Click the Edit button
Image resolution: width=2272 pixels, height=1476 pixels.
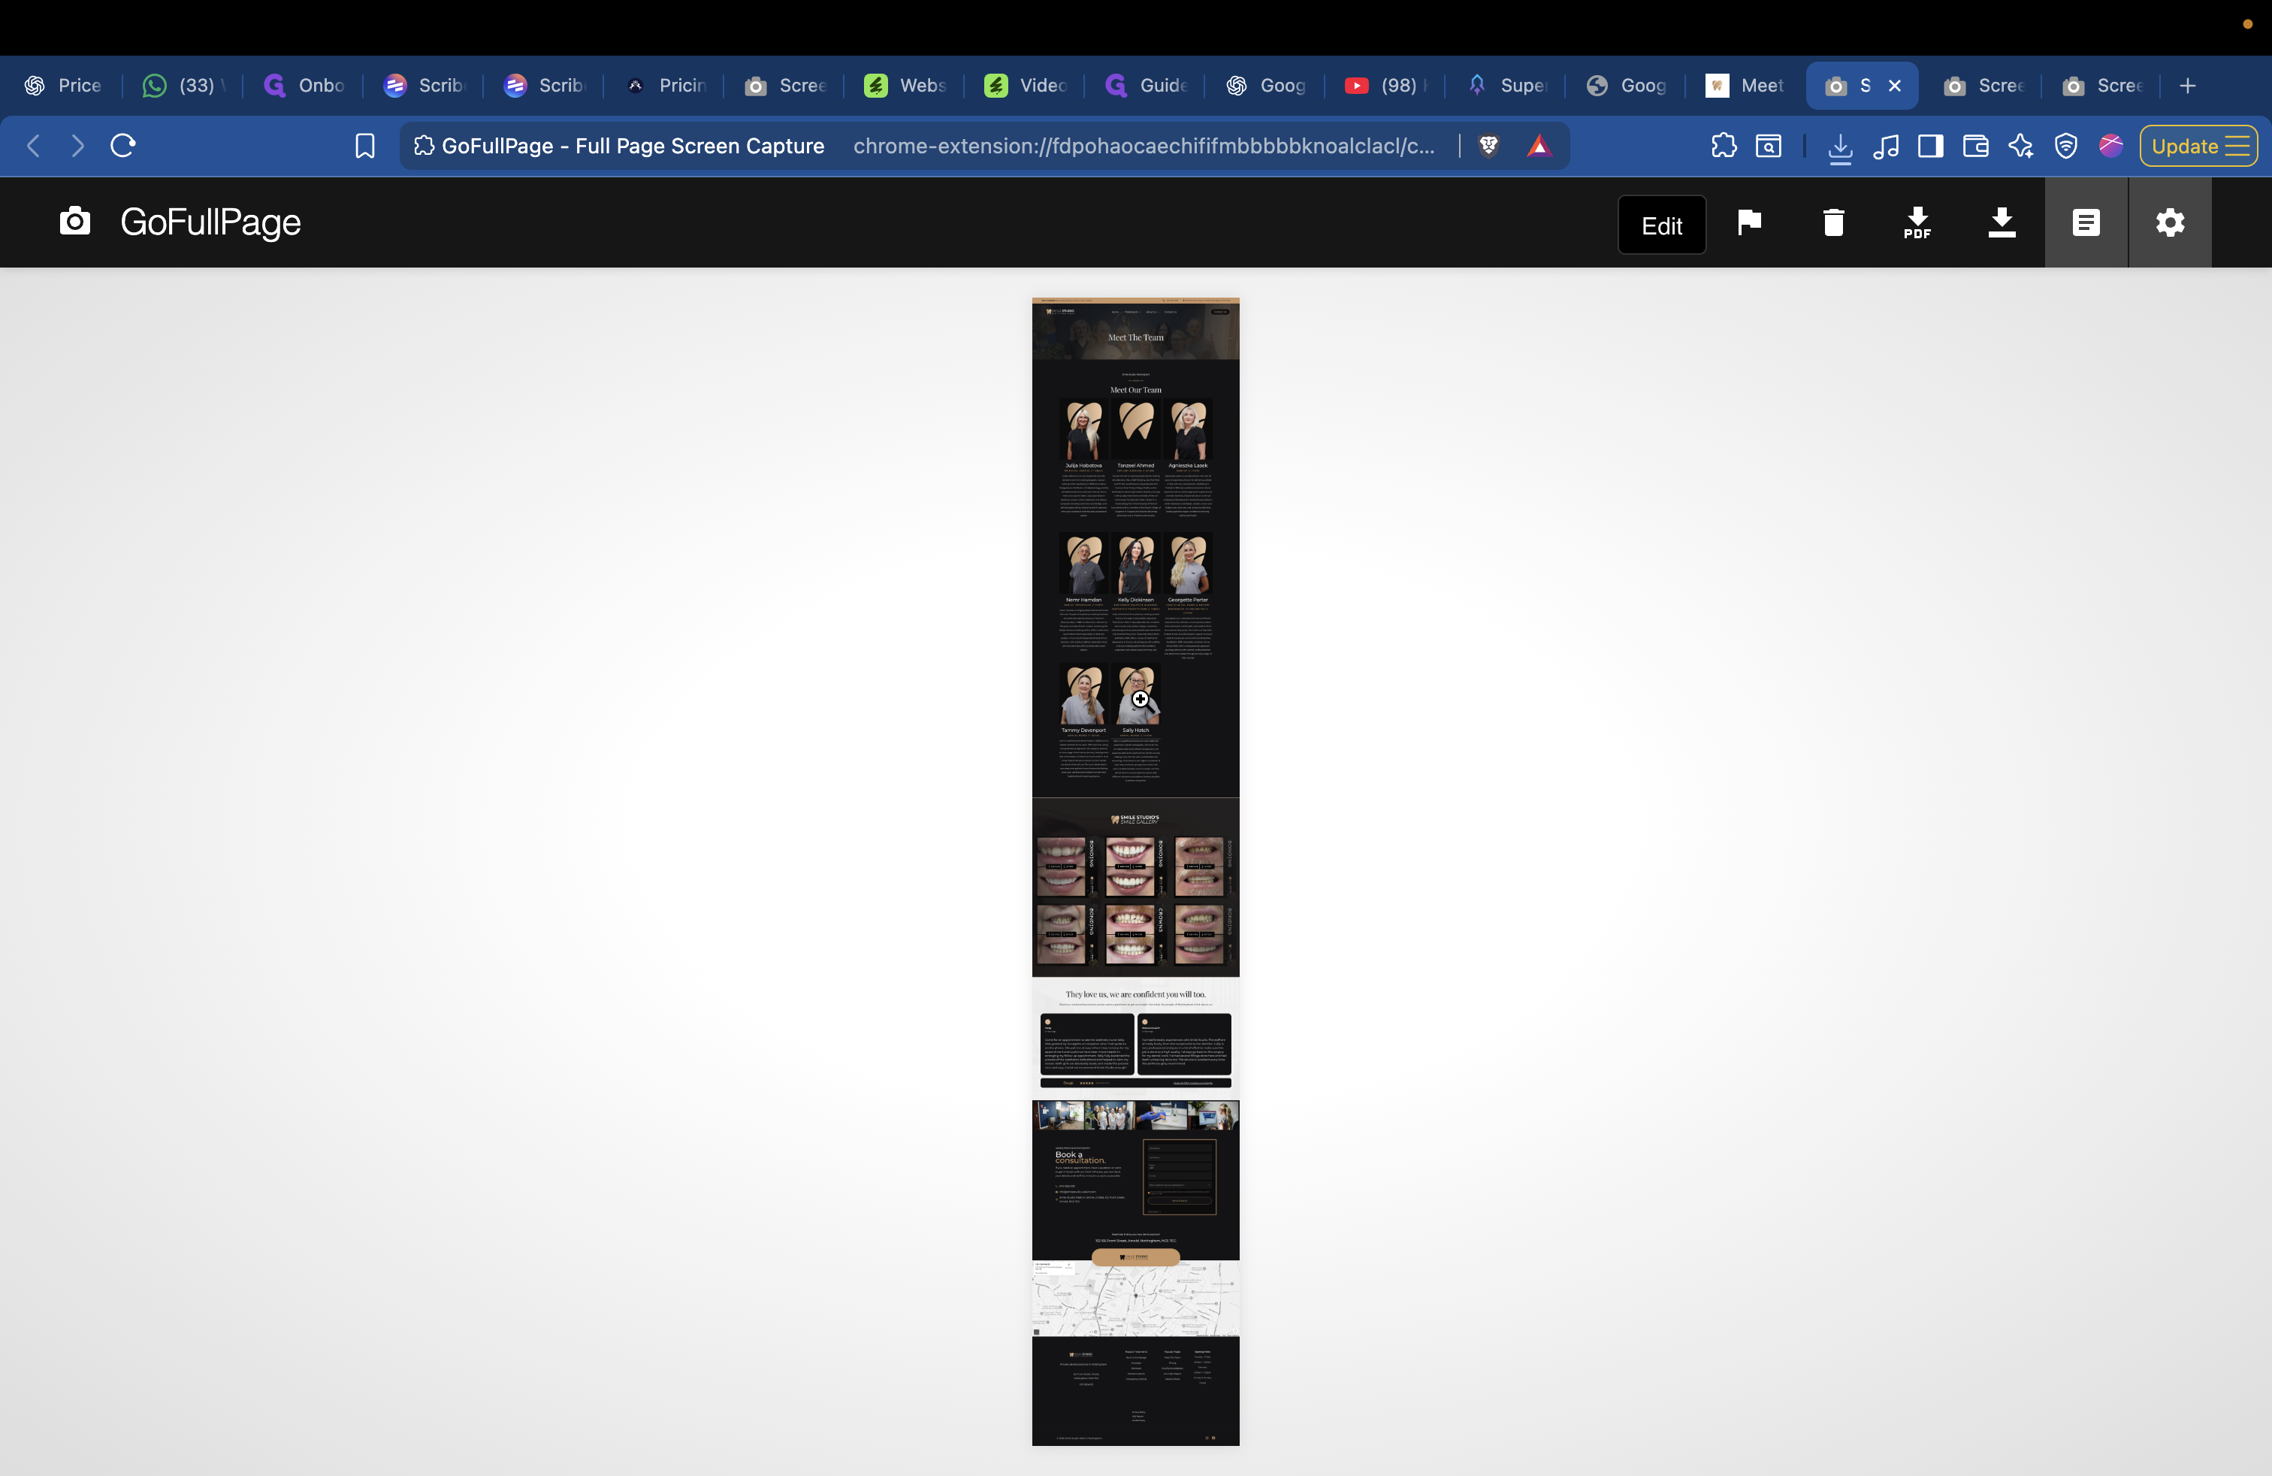tap(1662, 225)
